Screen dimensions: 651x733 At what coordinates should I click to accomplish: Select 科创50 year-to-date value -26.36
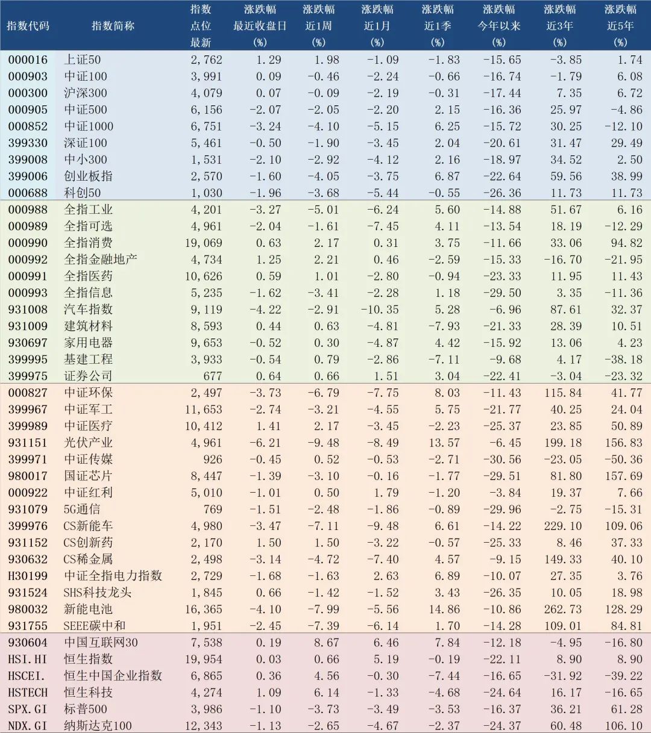502,193
